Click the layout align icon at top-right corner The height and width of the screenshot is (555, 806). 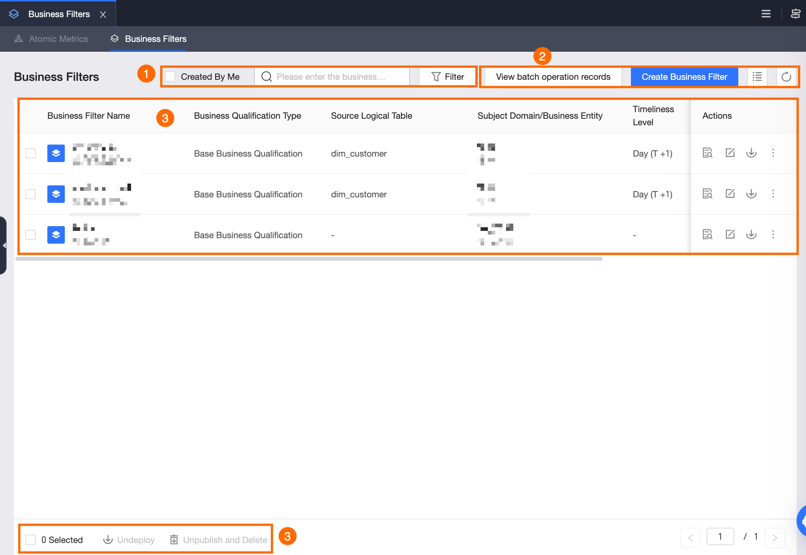pos(795,14)
